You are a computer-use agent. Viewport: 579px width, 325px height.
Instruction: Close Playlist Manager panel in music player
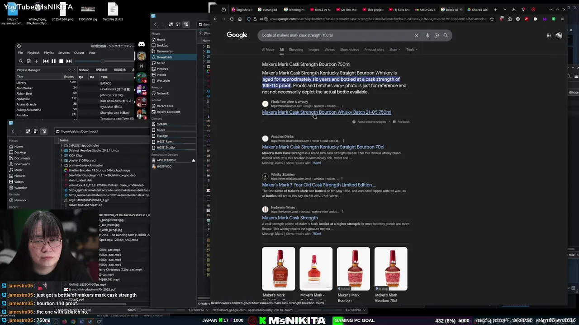click(74, 70)
